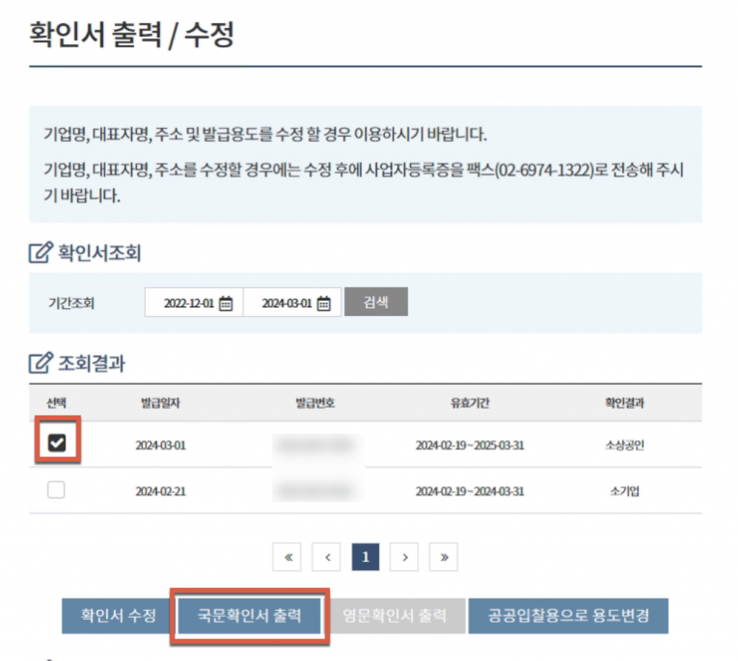Click the 확인서 수정 button

tap(117, 616)
